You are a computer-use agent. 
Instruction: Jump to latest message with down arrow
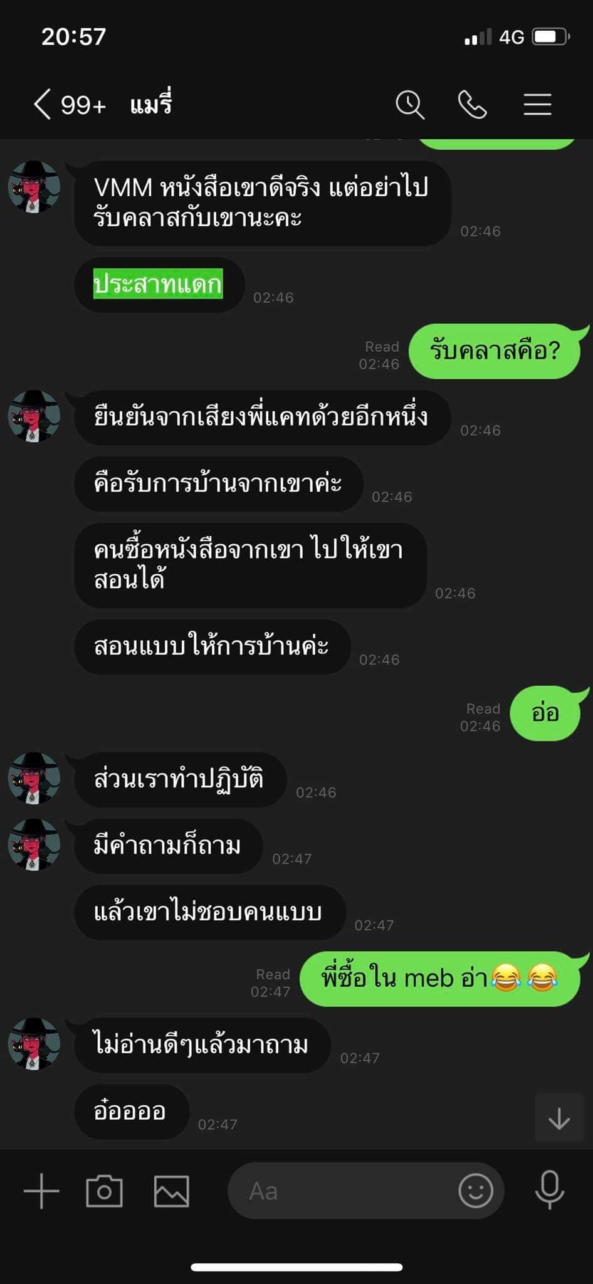pyautogui.click(x=559, y=1118)
